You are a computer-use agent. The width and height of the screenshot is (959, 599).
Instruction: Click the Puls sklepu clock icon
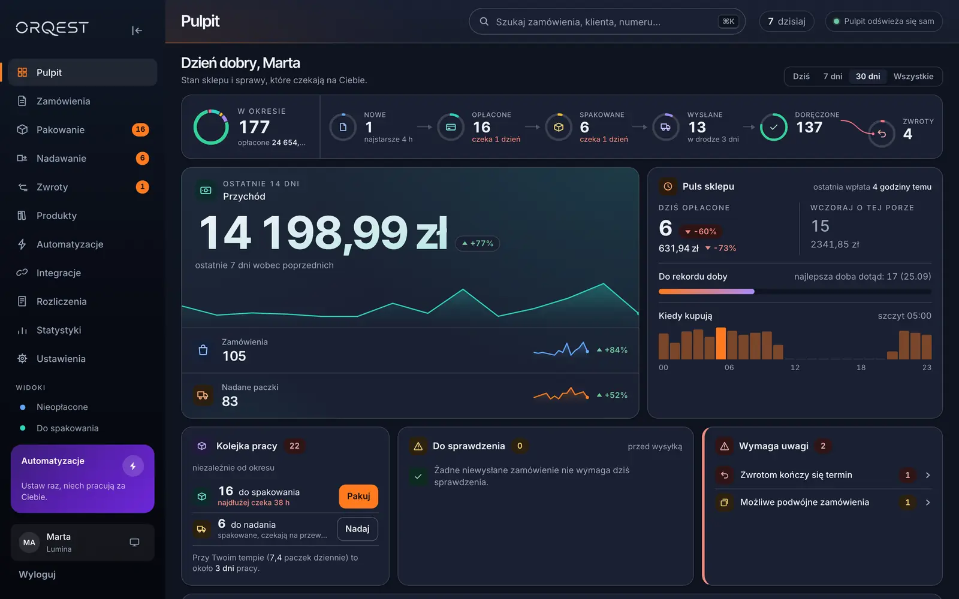[668, 187]
